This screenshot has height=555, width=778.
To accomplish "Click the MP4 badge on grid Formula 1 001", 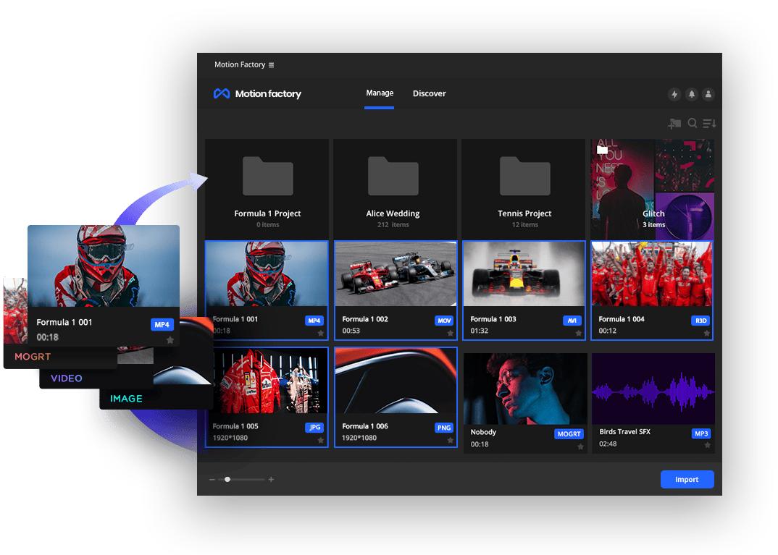I will click(x=314, y=321).
